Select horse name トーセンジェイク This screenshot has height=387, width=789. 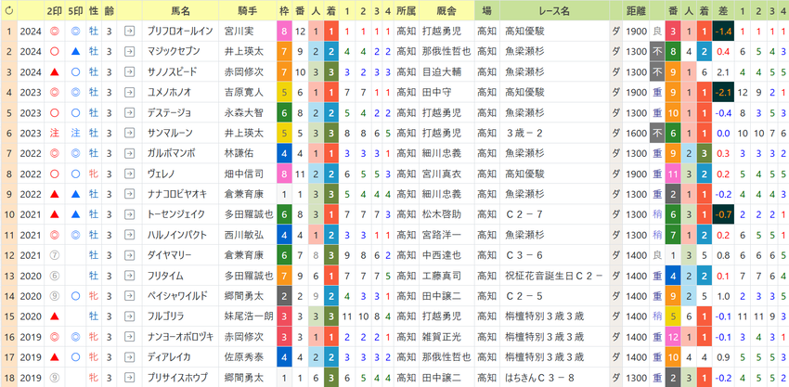(x=175, y=215)
